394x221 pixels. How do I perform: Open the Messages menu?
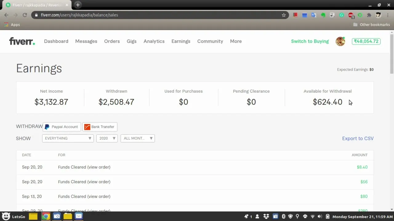[x=86, y=41]
